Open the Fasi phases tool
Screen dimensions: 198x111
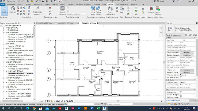(121, 10)
